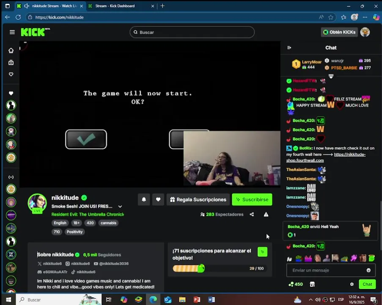Screen dimensions: 382x305
Task: Open PowerPoint from taskbar
Action: click(197, 299)
